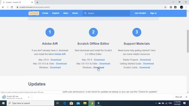Close the downloads bar

(186, 97)
